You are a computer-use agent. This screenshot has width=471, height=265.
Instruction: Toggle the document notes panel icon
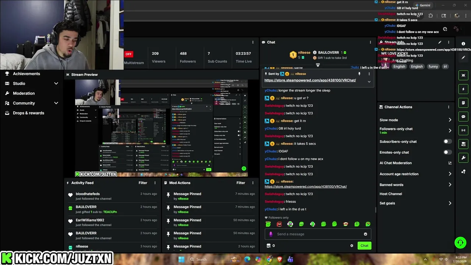(x=463, y=103)
